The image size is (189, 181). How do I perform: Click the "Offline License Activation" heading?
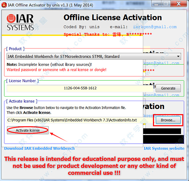click(x=113, y=17)
